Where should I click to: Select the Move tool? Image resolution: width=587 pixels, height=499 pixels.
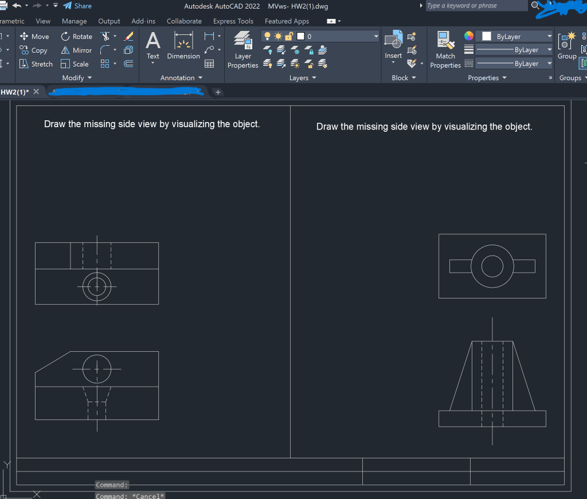tap(34, 37)
